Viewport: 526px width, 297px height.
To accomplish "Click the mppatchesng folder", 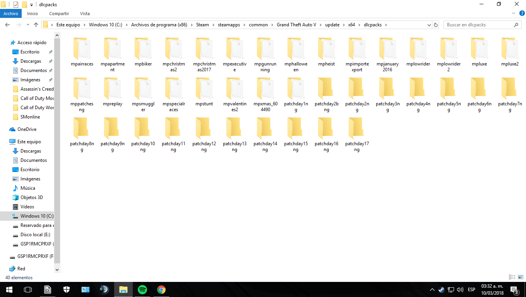I will pyautogui.click(x=82, y=95).
